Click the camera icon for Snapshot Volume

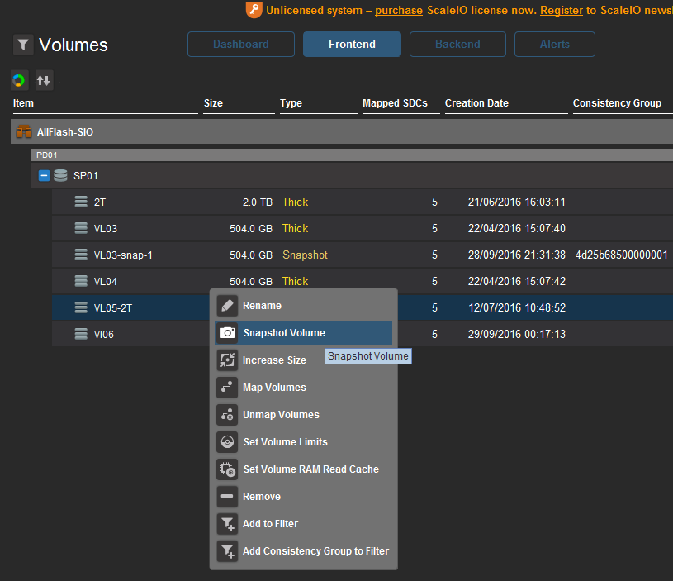pos(227,333)
